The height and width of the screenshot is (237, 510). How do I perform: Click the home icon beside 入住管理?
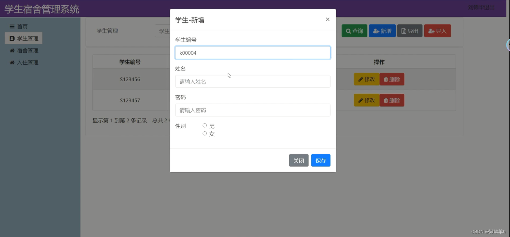point(12,62)
